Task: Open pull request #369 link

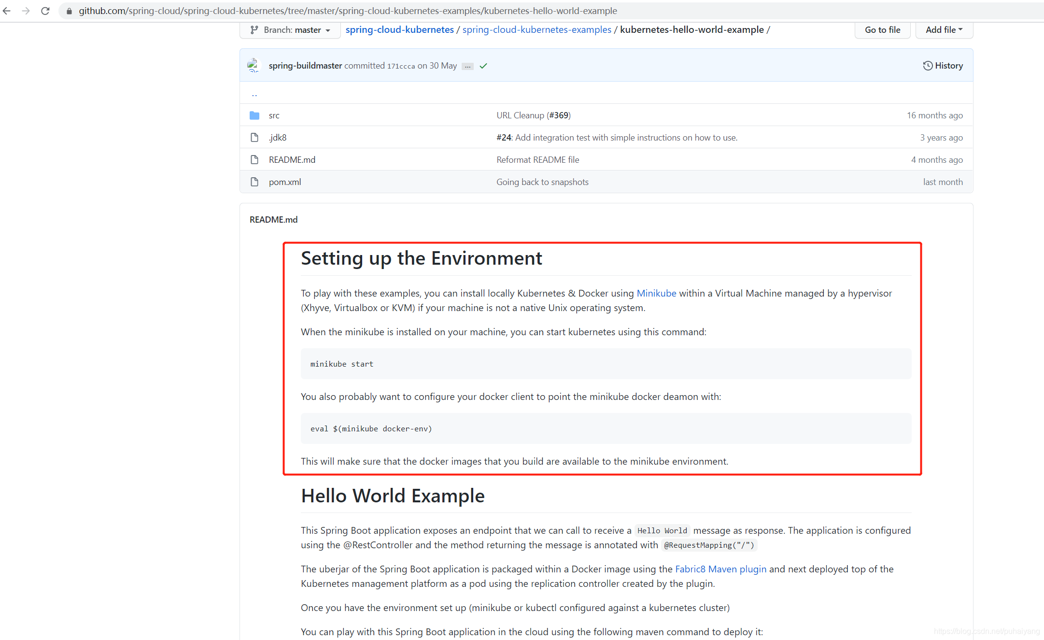Action: tap(559, 115)
